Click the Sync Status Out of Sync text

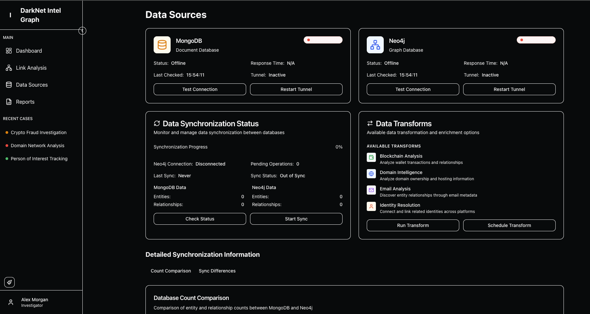pyautogui.click(x=293, y=176)
